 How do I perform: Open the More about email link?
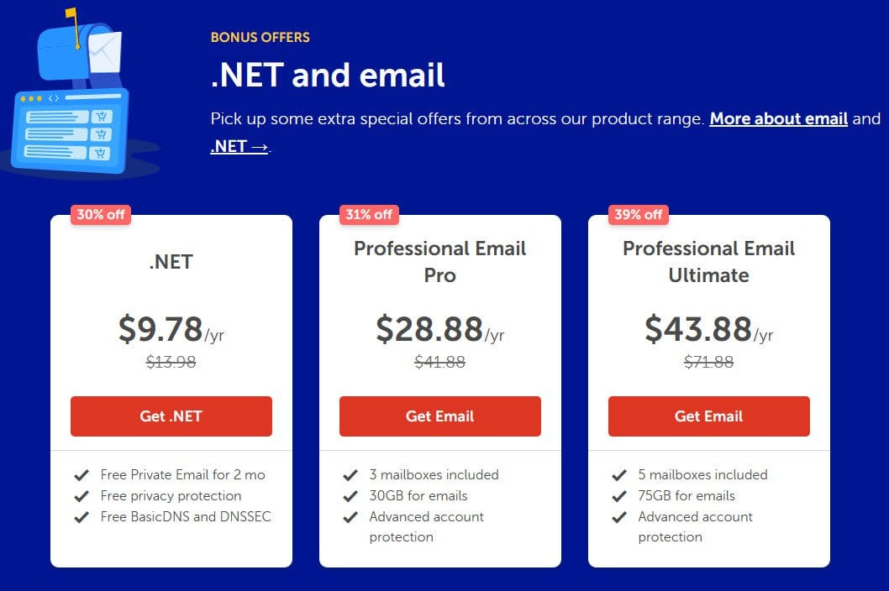778,118
